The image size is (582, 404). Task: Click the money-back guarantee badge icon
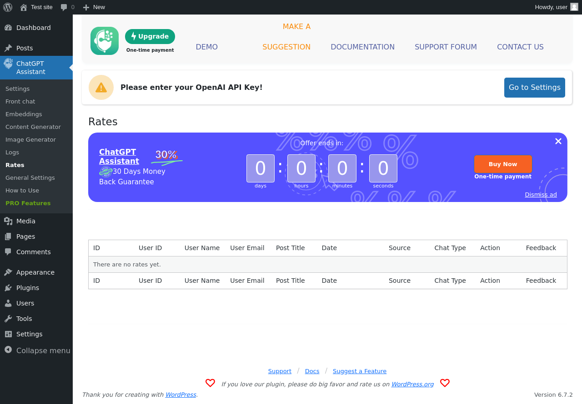point(105,172)
